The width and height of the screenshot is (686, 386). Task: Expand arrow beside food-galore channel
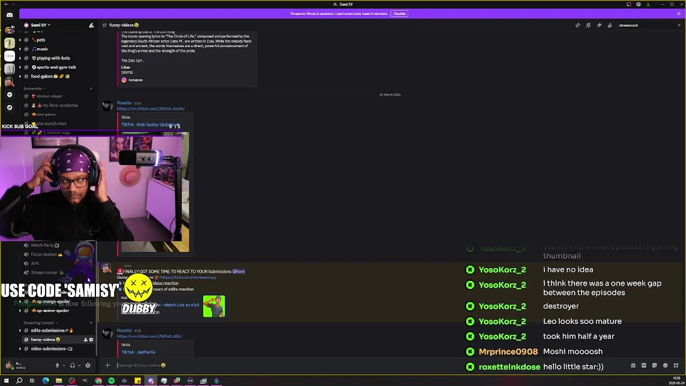(20, 76)
